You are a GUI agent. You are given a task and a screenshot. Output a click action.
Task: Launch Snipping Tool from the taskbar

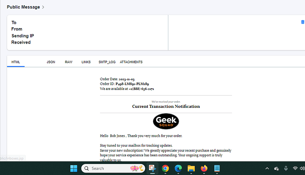click(152, 168)
